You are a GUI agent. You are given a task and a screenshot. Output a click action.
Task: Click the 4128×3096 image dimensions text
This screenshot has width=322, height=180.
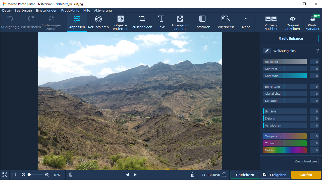[x=211, y=175]
